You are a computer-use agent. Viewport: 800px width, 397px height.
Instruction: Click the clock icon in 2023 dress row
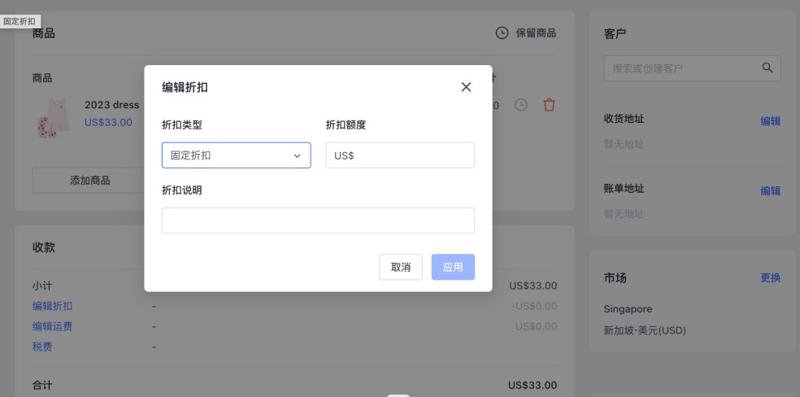point(520,105)
